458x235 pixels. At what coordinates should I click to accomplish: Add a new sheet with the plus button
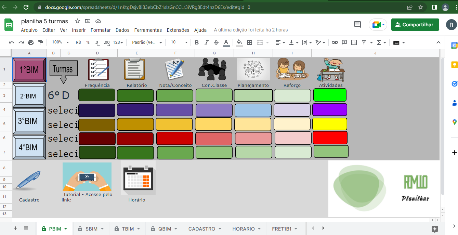[x=15, y=228]
